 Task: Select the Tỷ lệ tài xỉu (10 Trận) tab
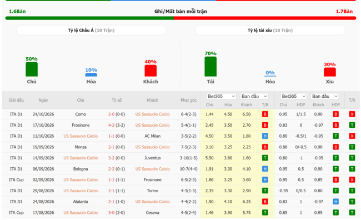270,30
